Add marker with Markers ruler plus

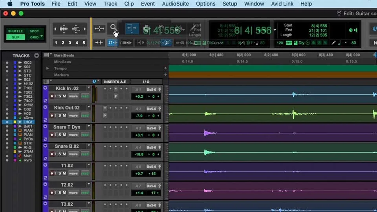point(165,75)
